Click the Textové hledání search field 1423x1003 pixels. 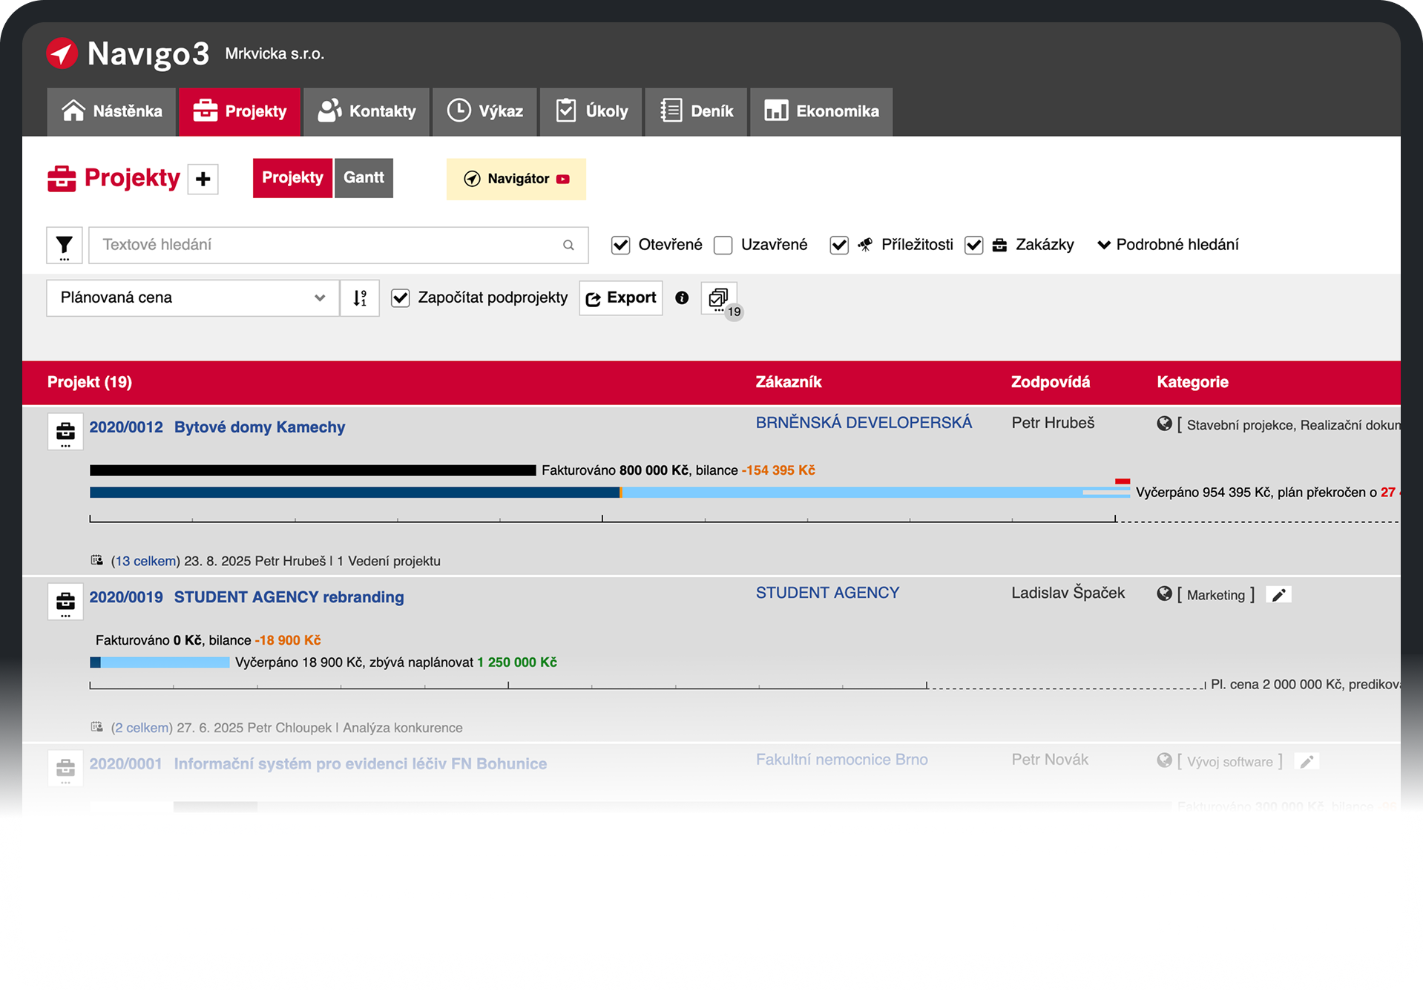(326, 246)
